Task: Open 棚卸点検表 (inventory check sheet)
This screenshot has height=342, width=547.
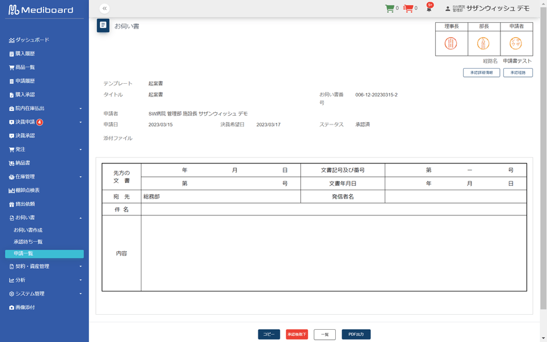Action: (28, 190)
